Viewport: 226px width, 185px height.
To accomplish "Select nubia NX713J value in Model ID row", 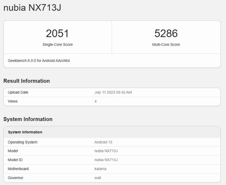I will (106, 160).
